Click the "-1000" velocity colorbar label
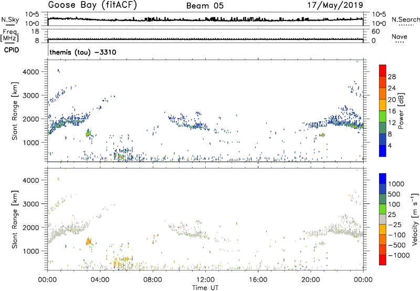The width and height of the screenshot is (420, 291). 398,255
